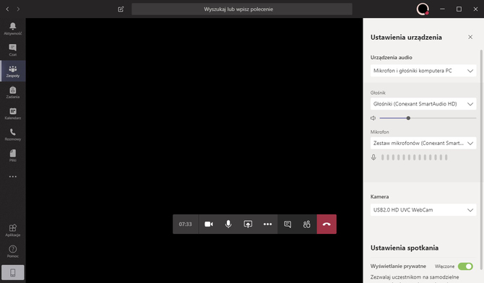
Task: Open the Kalendarz calendar in sidebar
Action: coord(13,113)
